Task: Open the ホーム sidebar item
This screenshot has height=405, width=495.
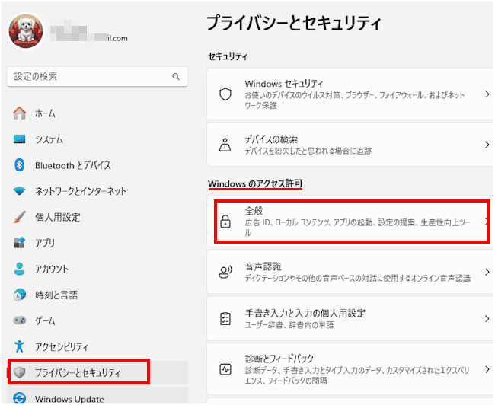Action: [45, 113]
